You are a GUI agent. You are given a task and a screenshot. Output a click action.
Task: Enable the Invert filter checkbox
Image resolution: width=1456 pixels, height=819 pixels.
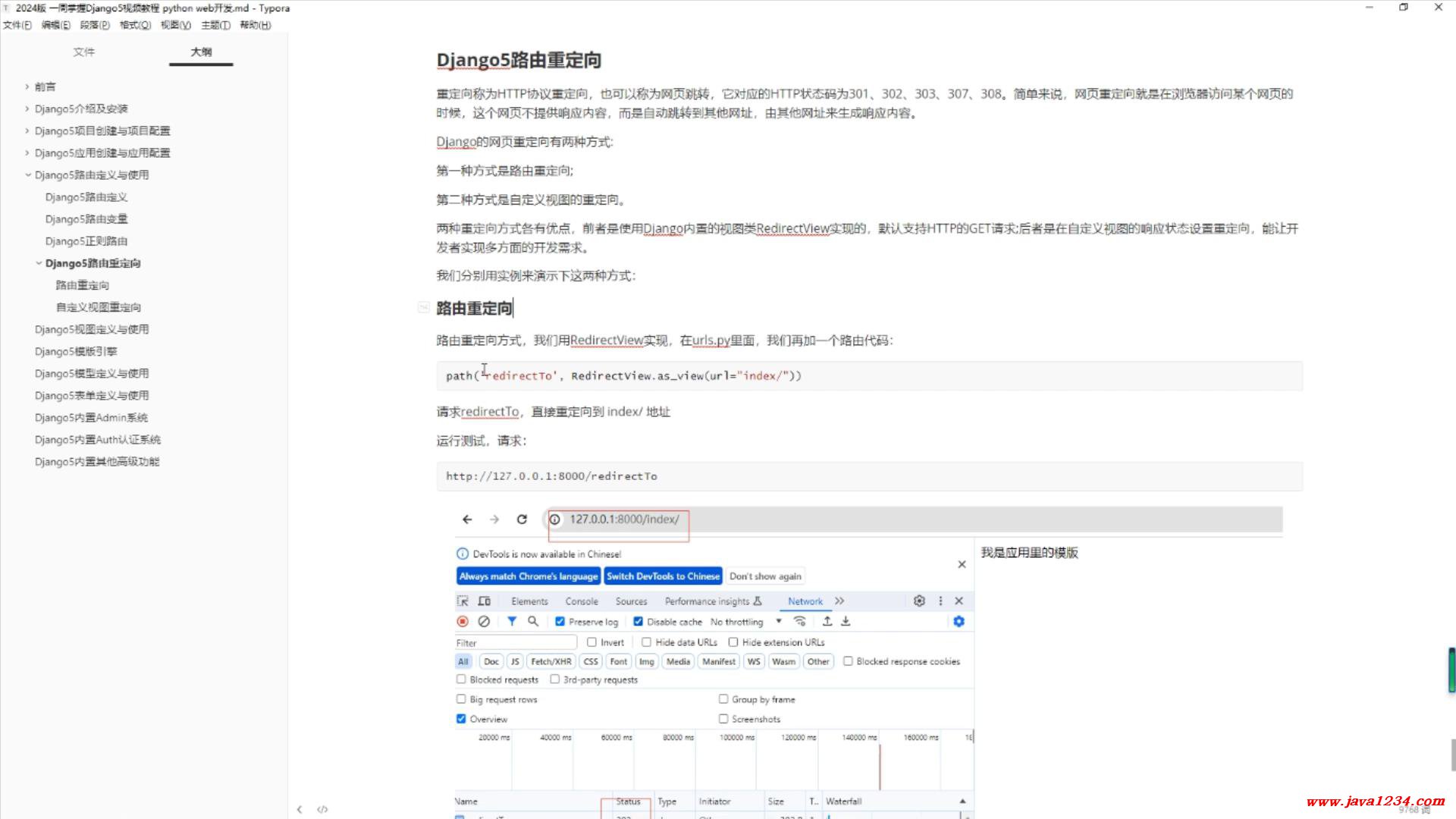[591, 642]
